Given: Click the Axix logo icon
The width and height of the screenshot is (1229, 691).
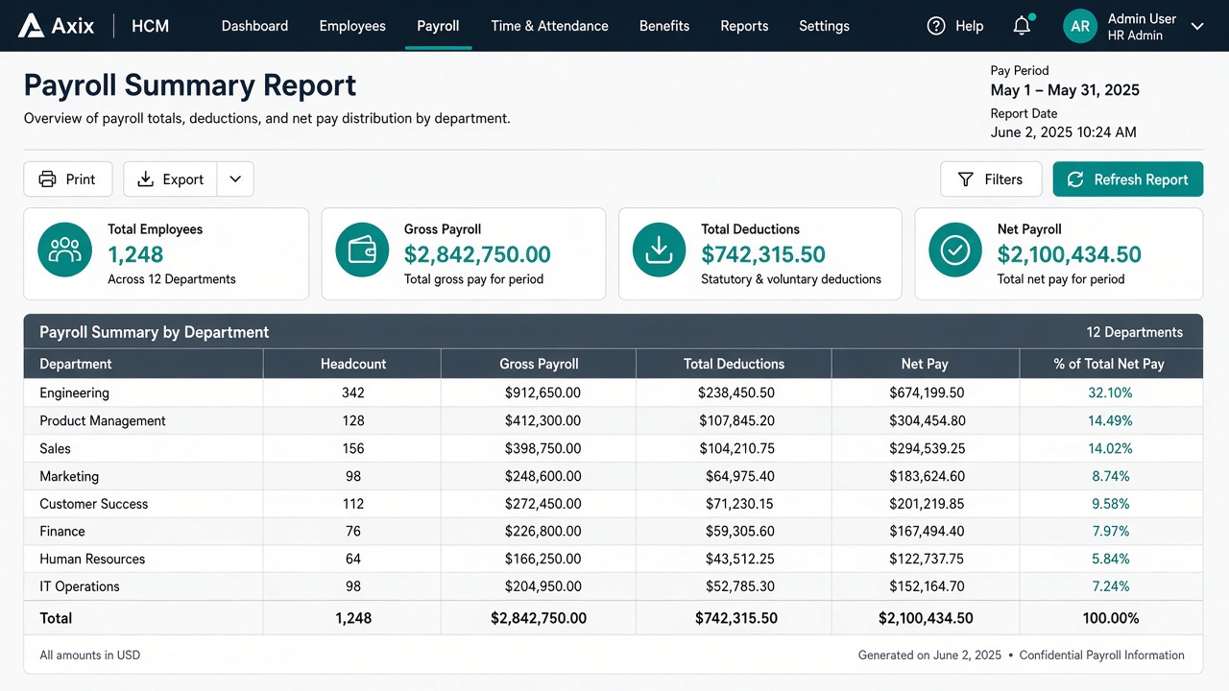Looking at the screenshot, I should click(31, 26).
